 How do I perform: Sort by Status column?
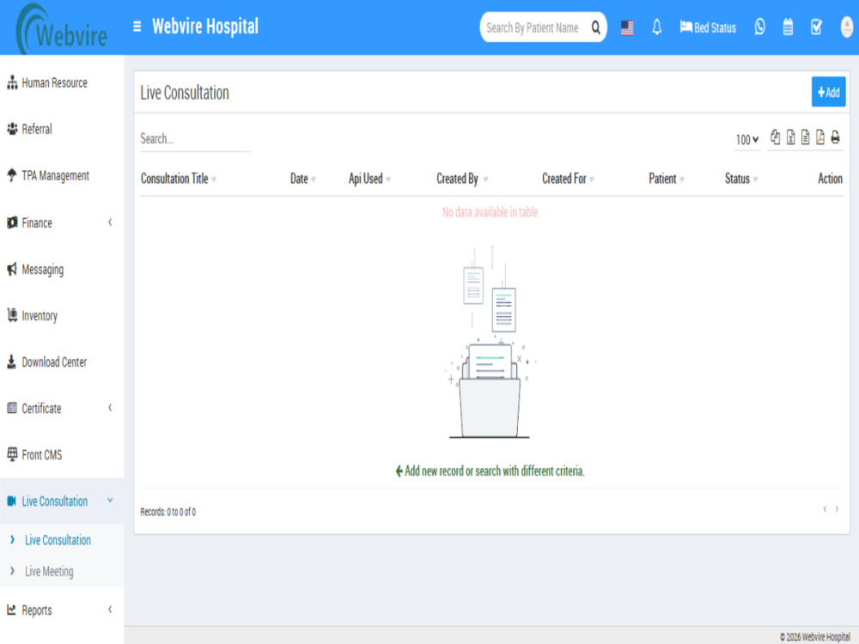point(741,179)
